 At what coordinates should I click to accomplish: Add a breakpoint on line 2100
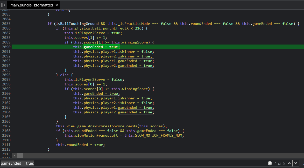[6, 93]
